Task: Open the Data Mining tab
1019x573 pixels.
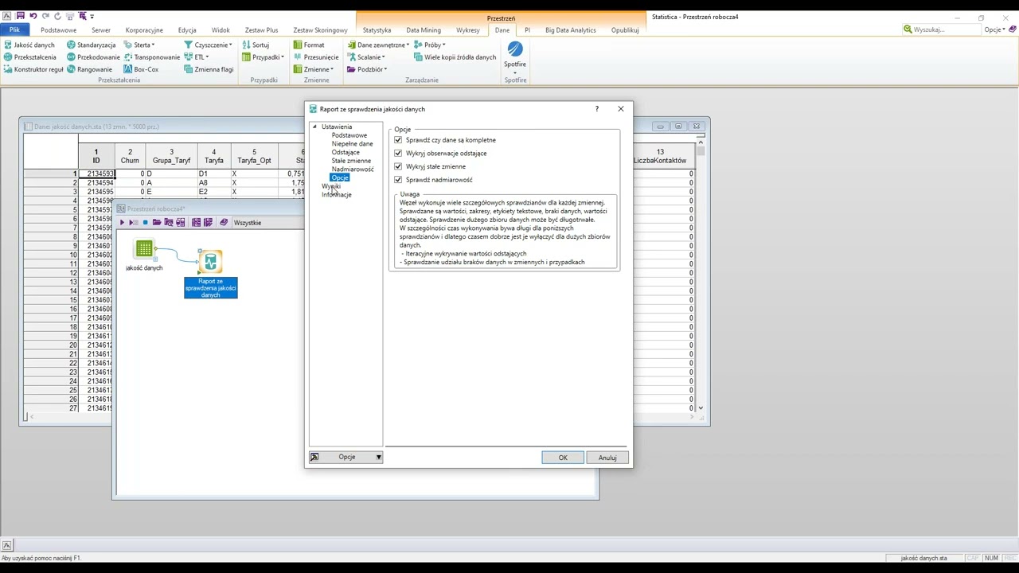Action: 424,30
